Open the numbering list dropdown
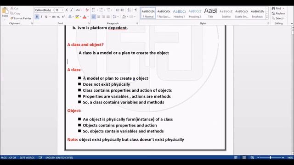 tap(104, 10)
